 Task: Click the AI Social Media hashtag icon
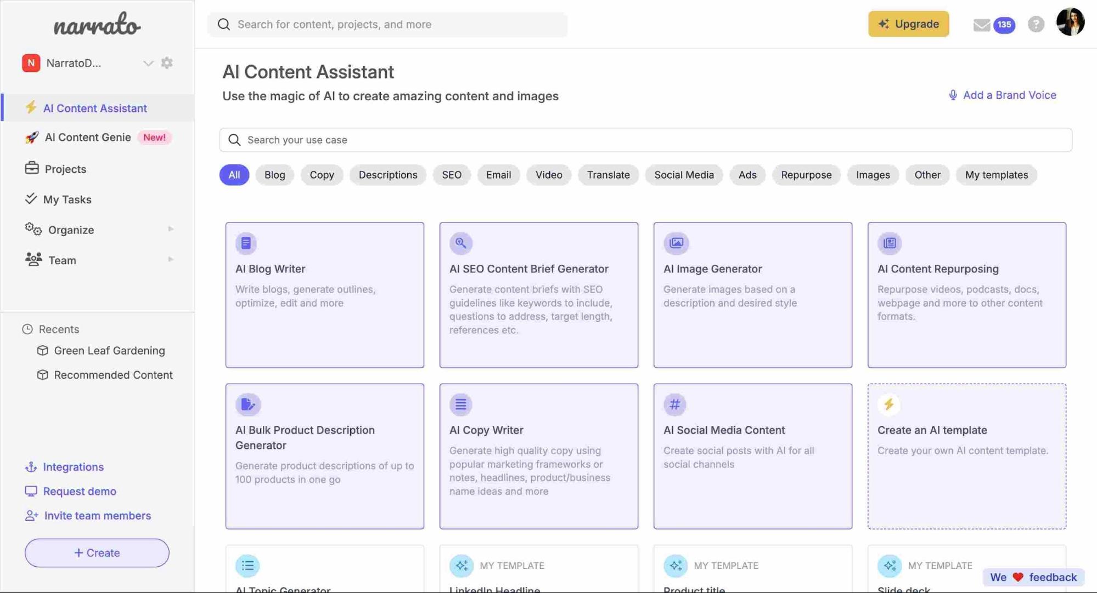pos(674,404)
